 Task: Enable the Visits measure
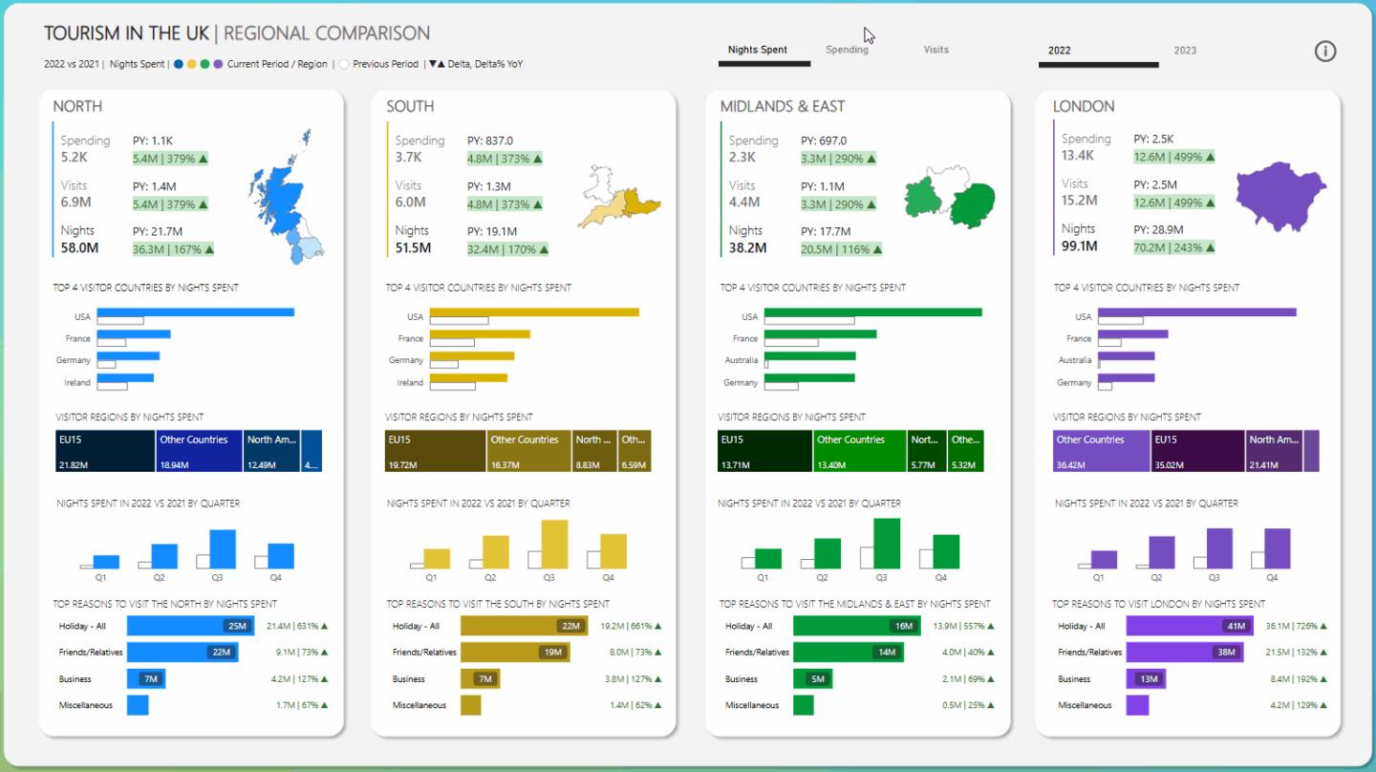pos(935,50)
